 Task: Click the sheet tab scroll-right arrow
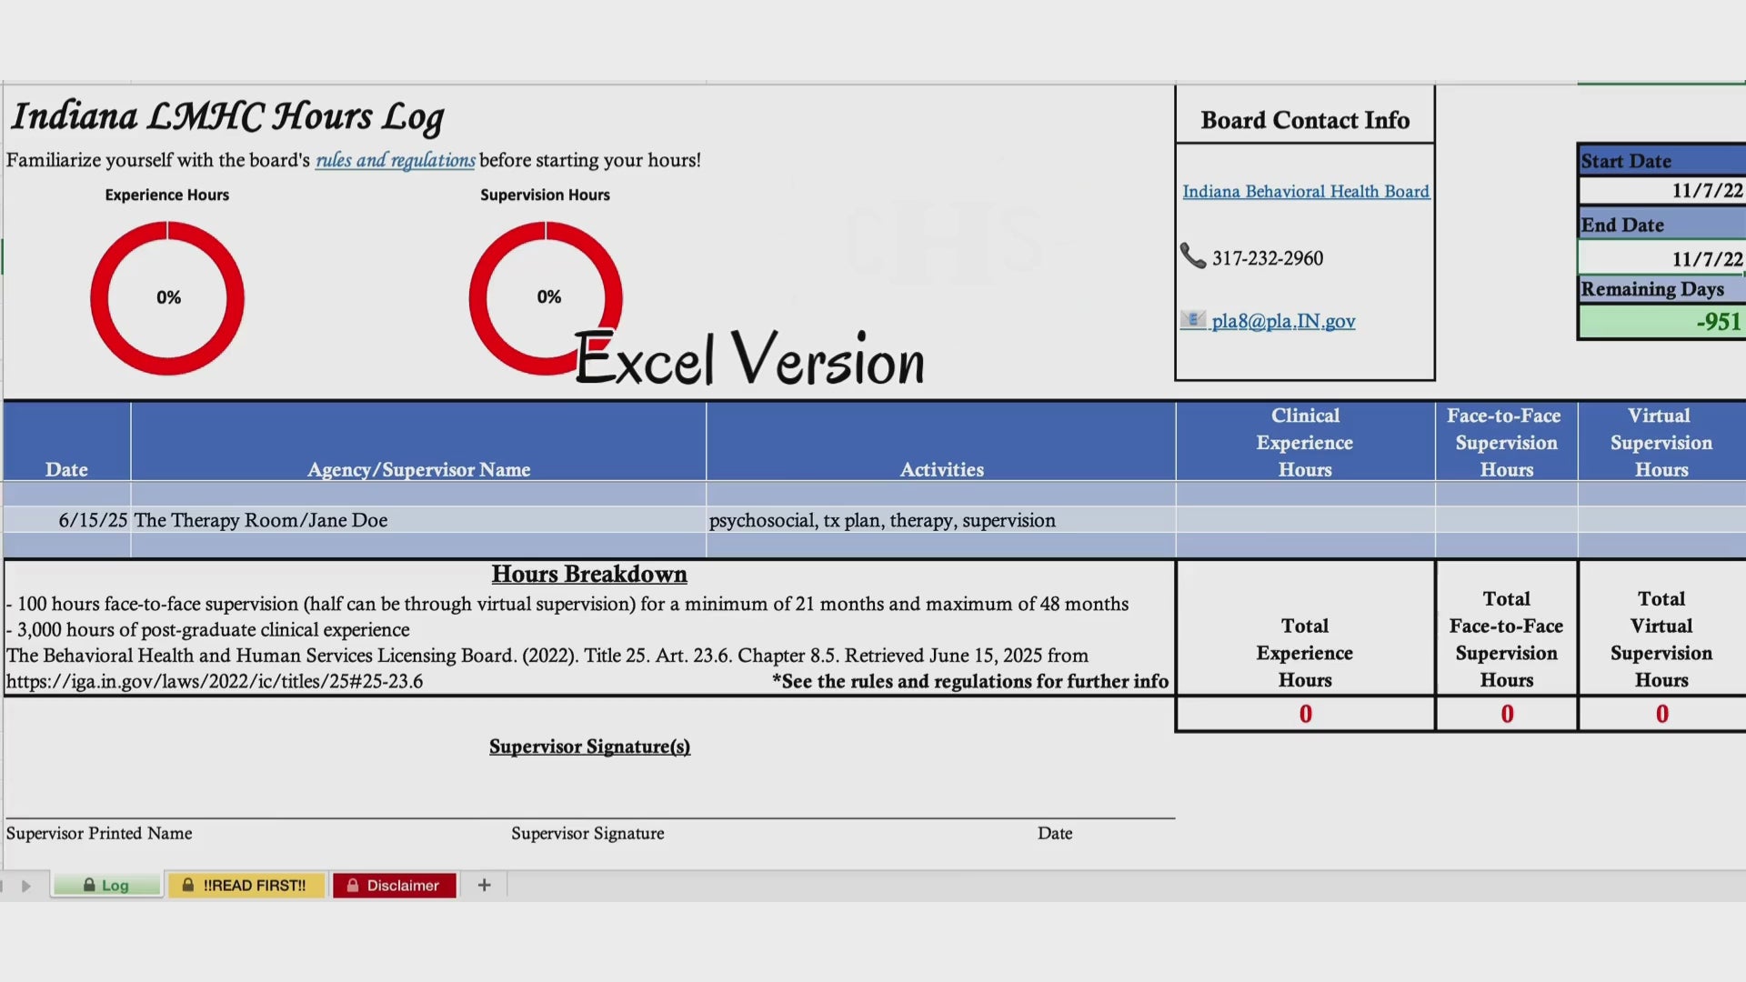(26, 886)
